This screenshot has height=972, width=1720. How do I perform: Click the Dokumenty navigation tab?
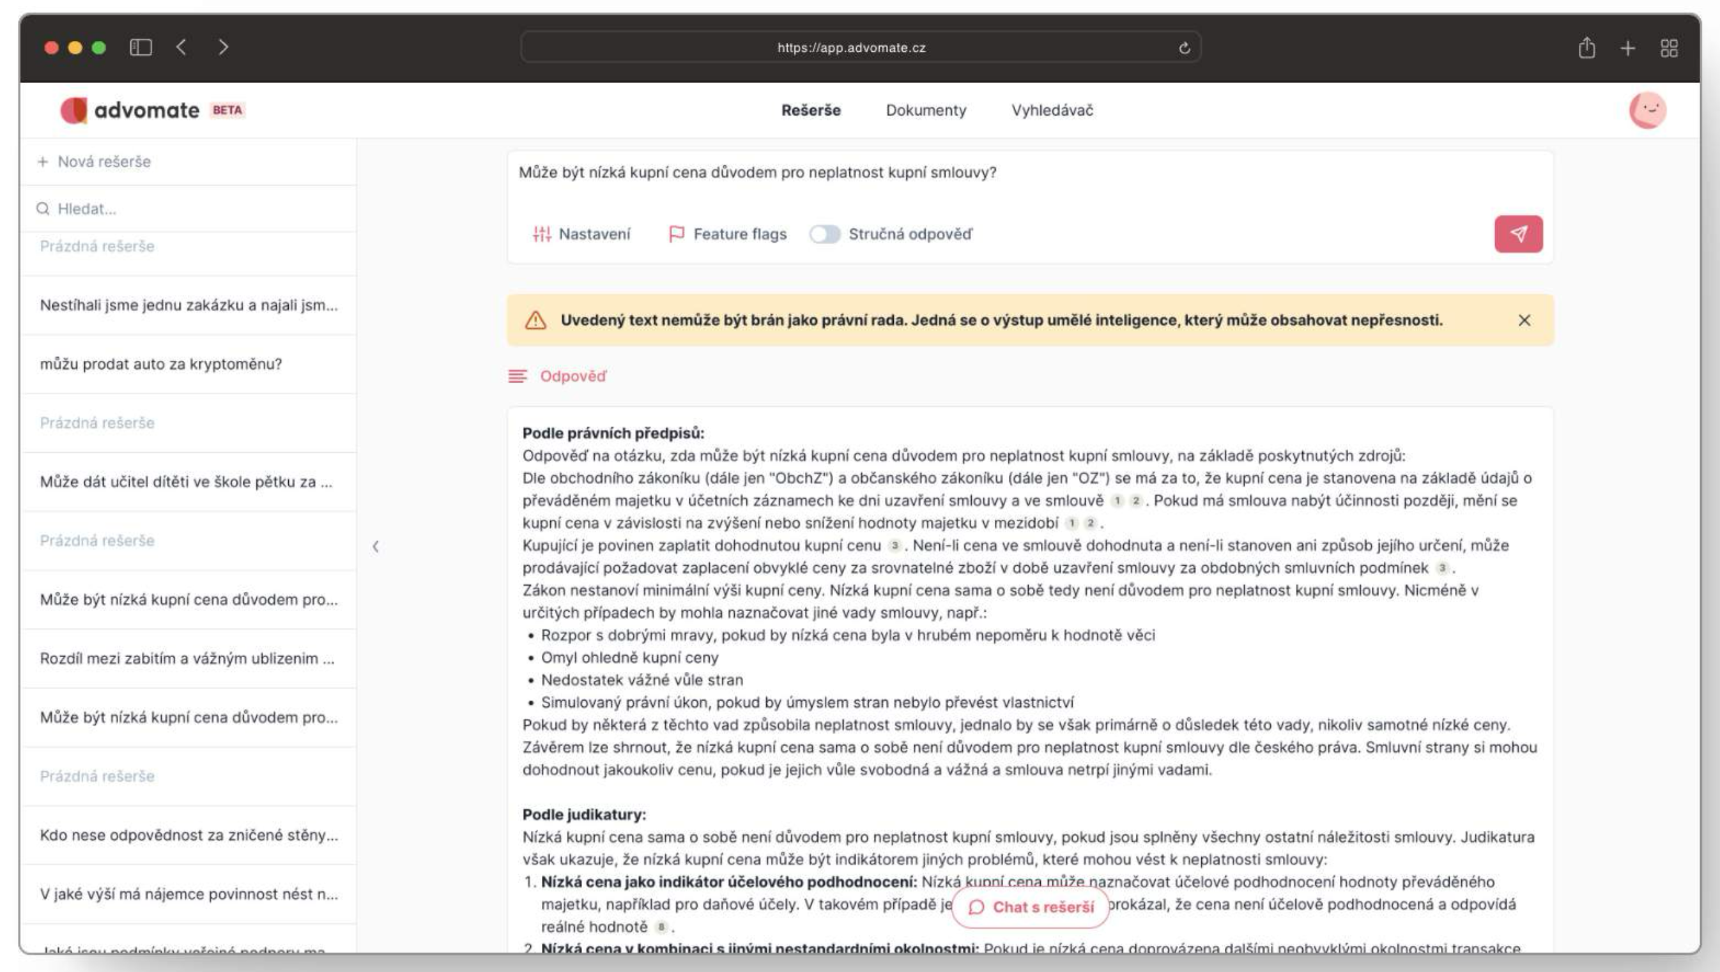click(x=925, y=110)
